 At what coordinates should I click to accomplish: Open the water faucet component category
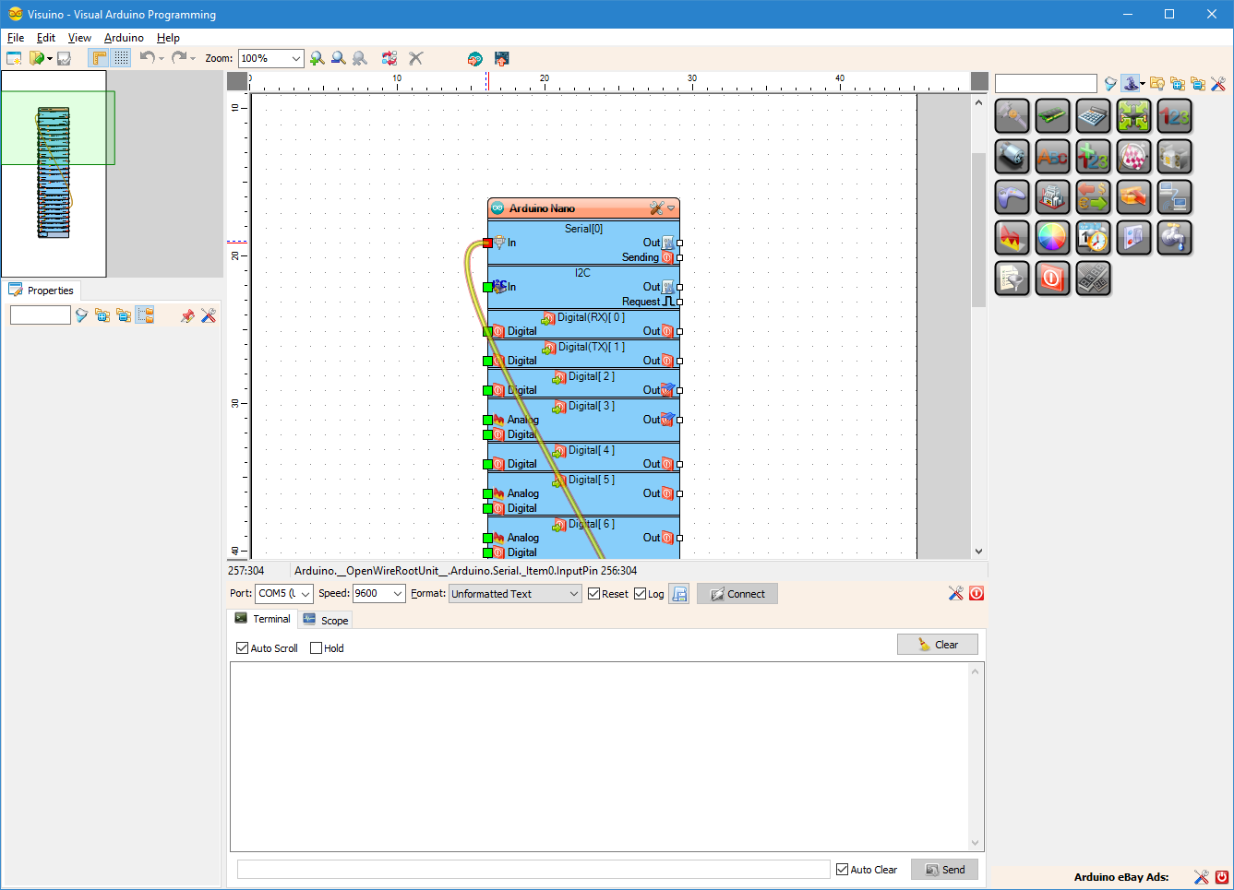point(1175,238)
